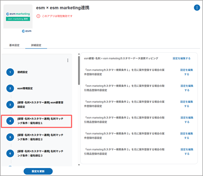Viewport: 203px width, 176px height.
Task: Edit 検索条件1 案件登録内容設定
Action: [x=187, y=72]
